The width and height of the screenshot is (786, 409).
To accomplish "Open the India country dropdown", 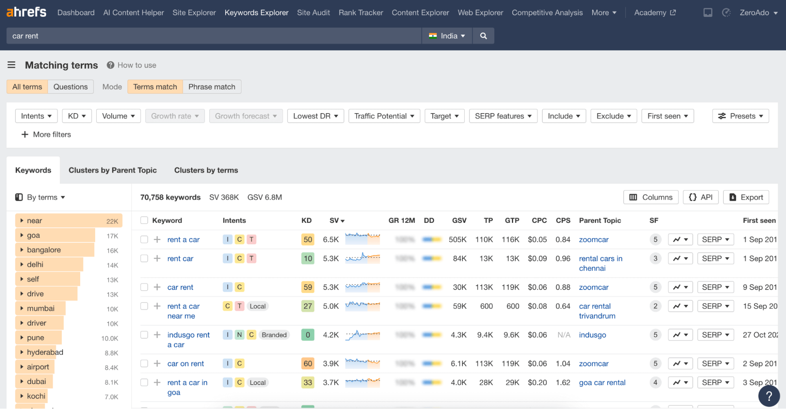I will click(x=447, y=36).
